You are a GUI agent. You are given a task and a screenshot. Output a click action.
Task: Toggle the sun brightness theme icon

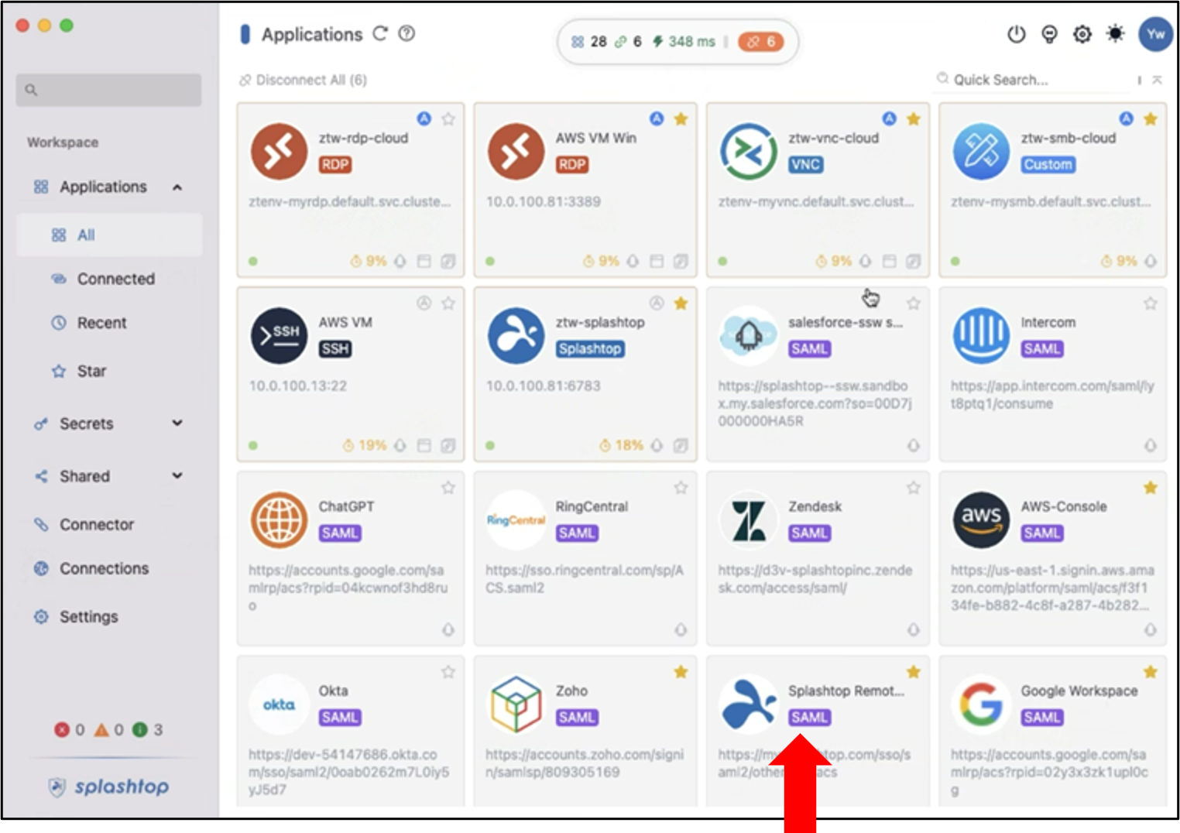point(1115,34)
